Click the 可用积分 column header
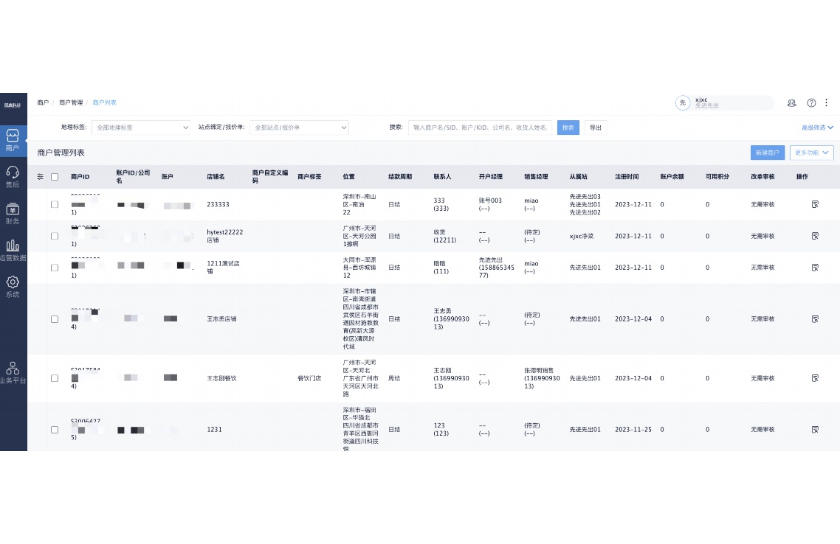840x544 pixels. 717,176
